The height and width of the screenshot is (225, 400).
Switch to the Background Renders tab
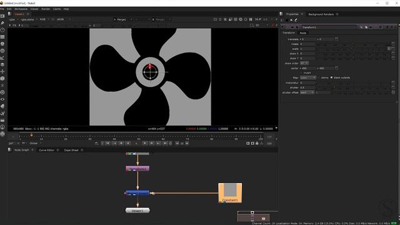[x=321, y=14]
